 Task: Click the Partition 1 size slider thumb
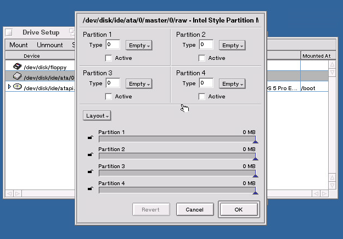pyautogui.click(x=255, y=142)
